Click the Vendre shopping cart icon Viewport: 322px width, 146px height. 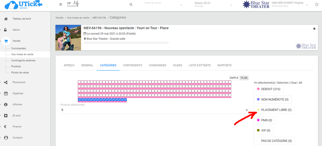tap(6, 41)
